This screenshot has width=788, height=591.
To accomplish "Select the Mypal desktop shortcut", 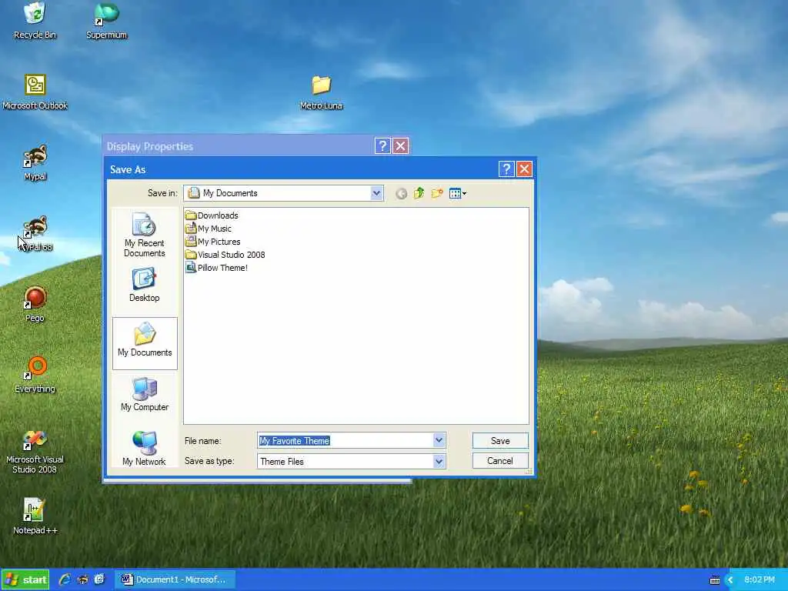I will [35, 162].
